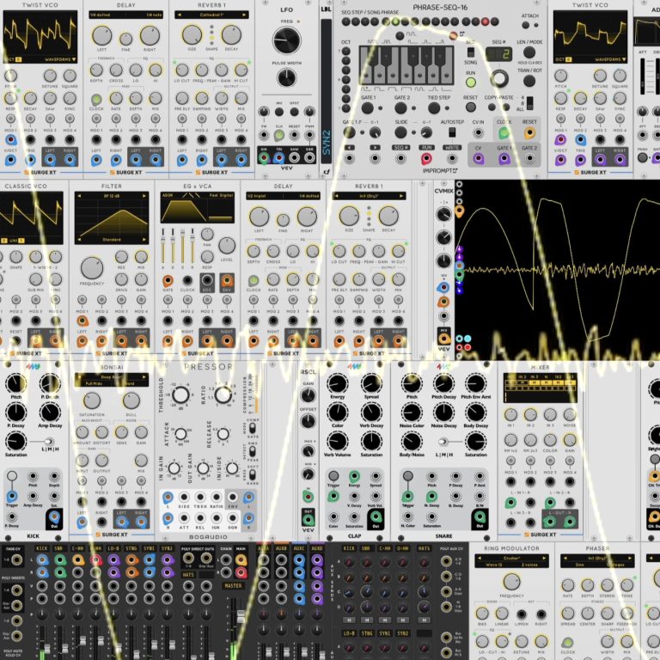
Task: Flip the 4/8/ALL copy-paste switch
Action: (x=529, y=103)
